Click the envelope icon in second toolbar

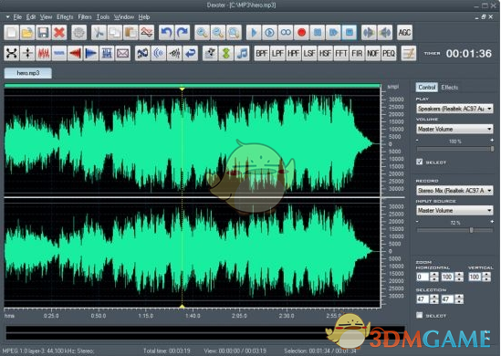click(x=122, y=53)
